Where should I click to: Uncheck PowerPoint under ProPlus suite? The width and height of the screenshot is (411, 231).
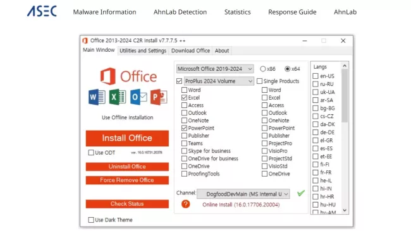pyautogui.click(x=184, y=128)
